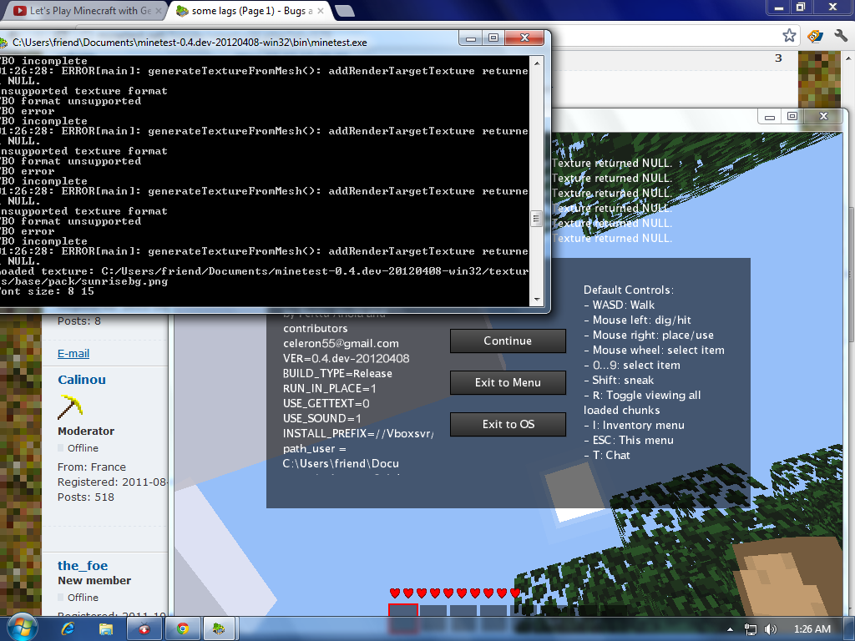Open the Chrome wrench menu
The width and height of the screenshot is (855, 641).
click(840, 36)
